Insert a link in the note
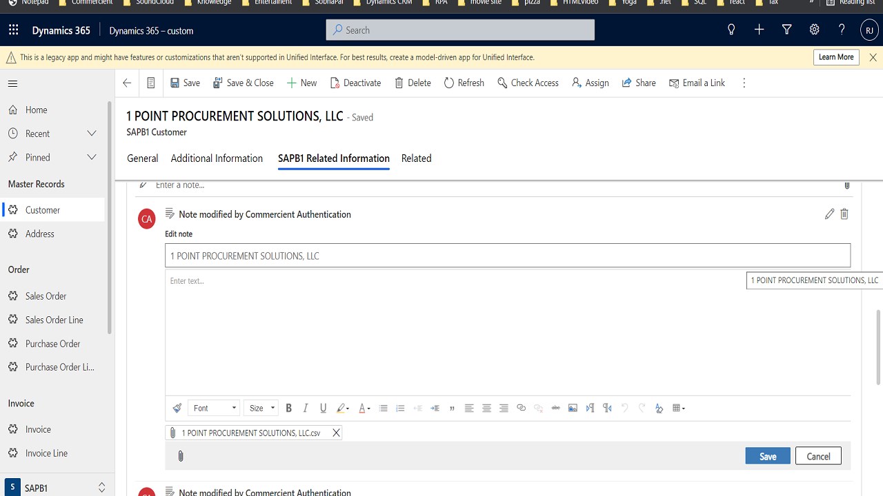This screenshot has height=496, width=883. [521, 408]
